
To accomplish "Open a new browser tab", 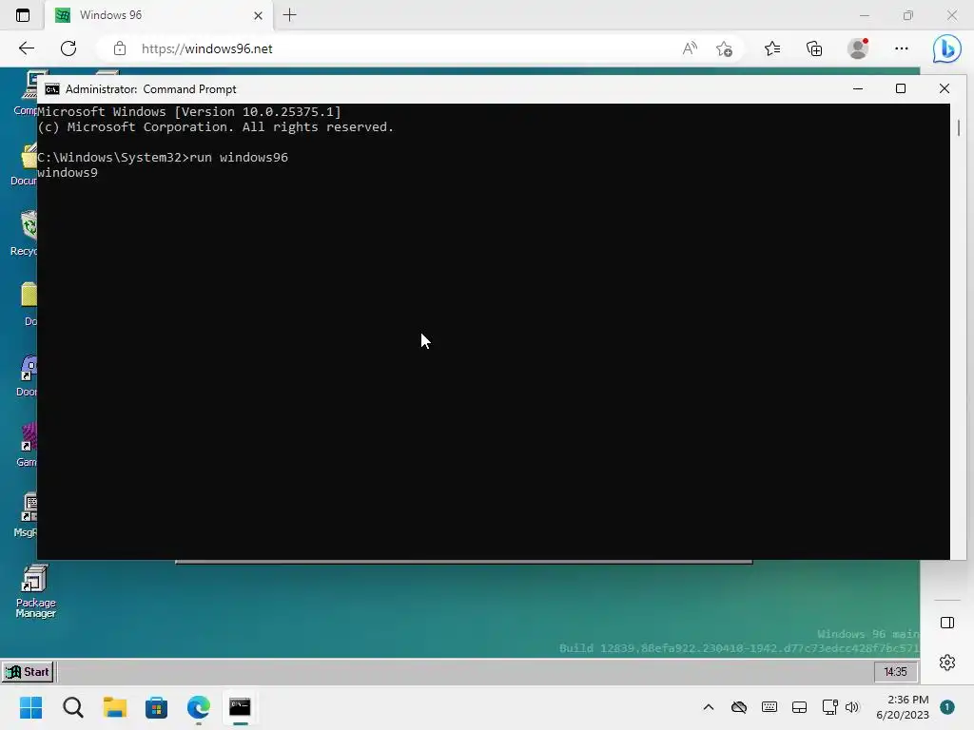I will [289, 15].
